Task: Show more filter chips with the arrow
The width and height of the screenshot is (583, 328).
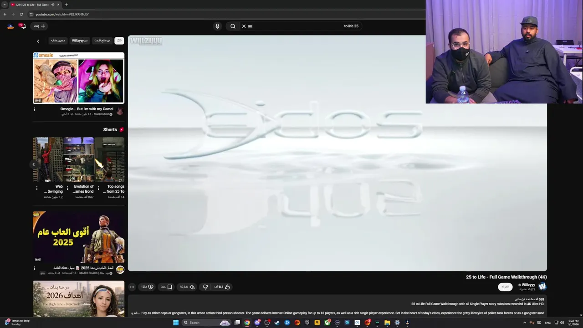Action: tap(38, 41)
